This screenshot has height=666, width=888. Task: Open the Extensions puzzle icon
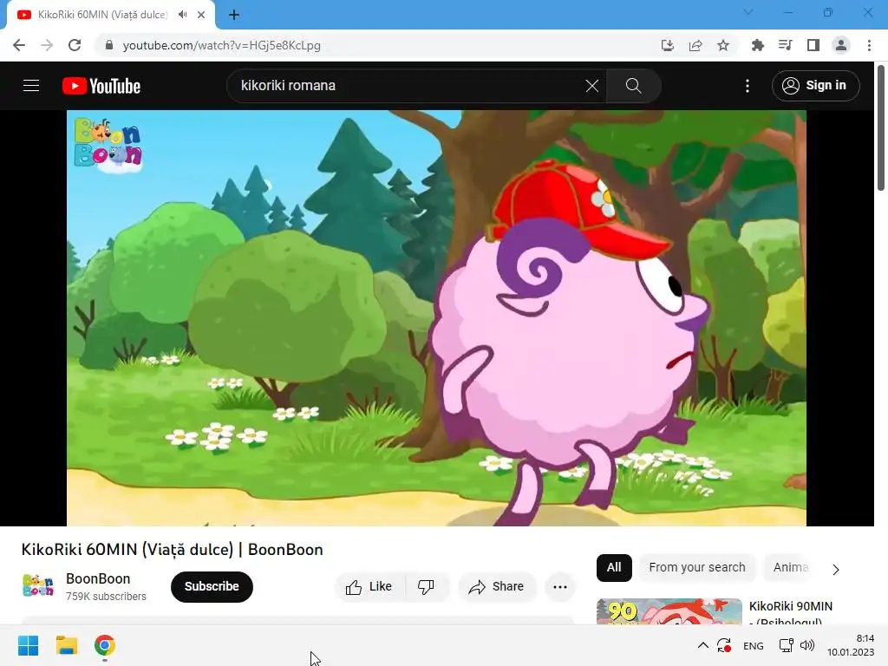pyautogui.click(x=757, y=45)
